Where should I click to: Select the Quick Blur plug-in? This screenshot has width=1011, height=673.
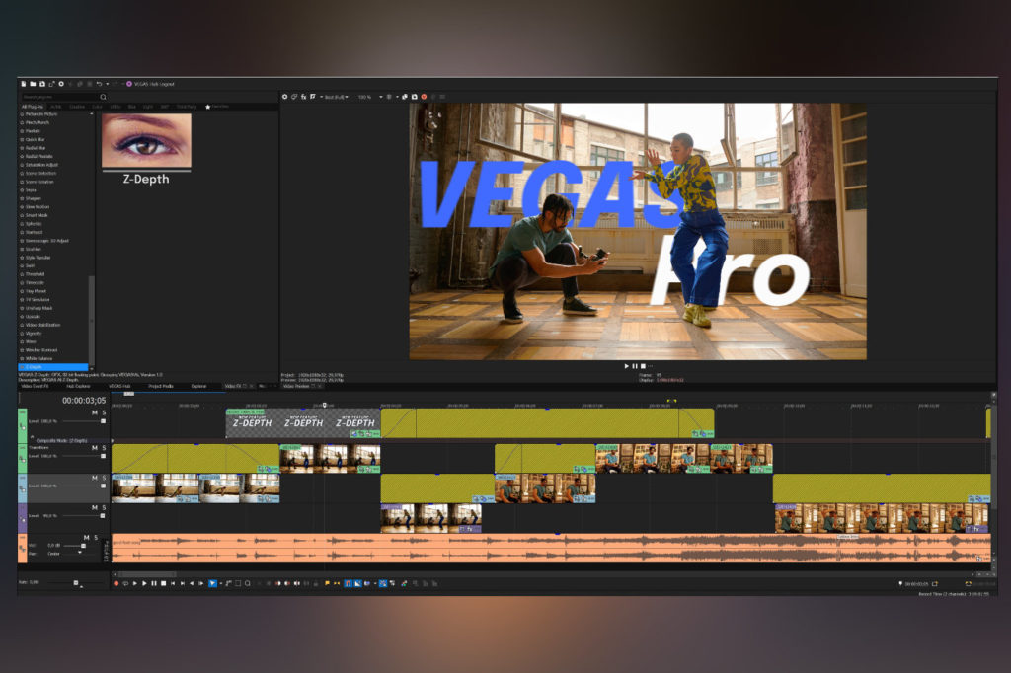click(35, 139)
